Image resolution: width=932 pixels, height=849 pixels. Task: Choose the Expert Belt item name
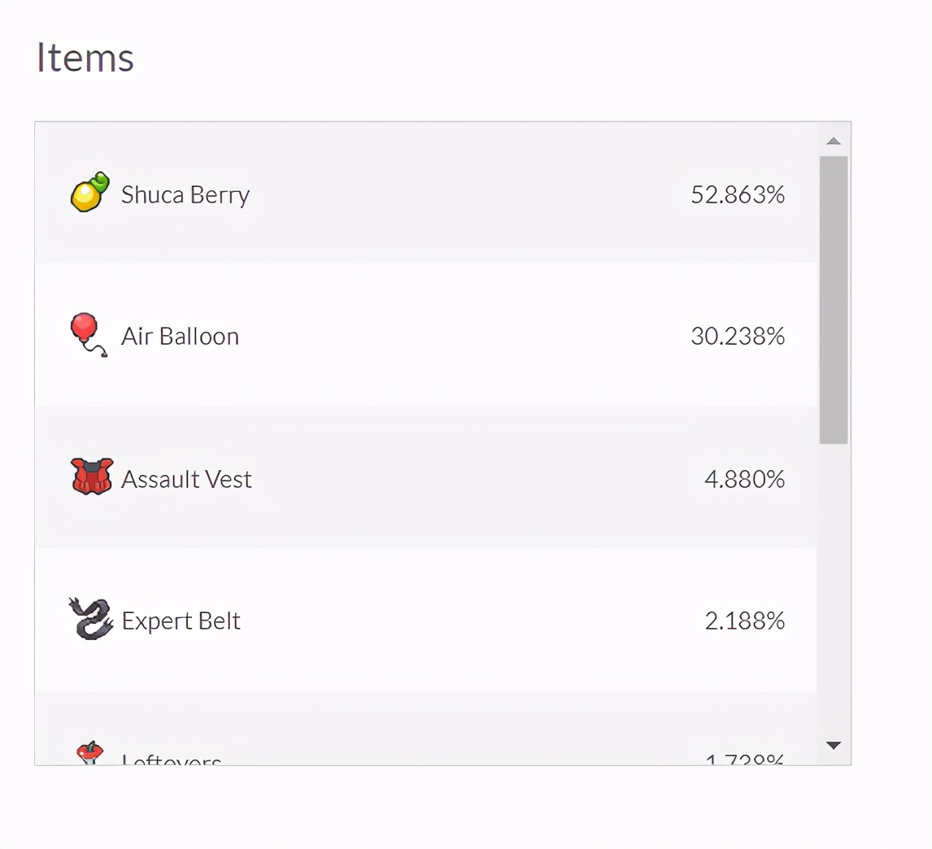click(x=181, y=621)
